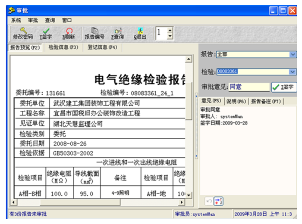
Task: Open the 检验 dropdown with 08083361
Action: pos(293,72)
